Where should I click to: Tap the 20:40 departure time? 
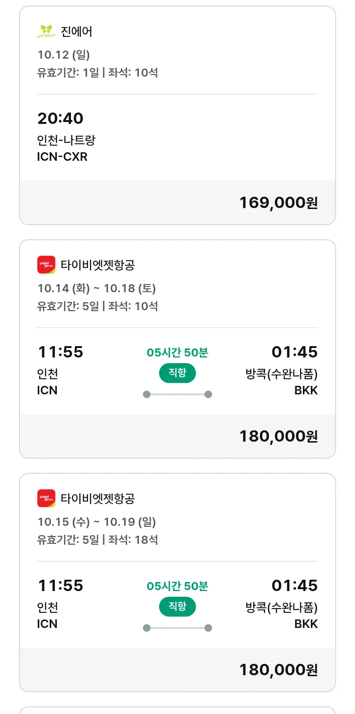point(60,118)
